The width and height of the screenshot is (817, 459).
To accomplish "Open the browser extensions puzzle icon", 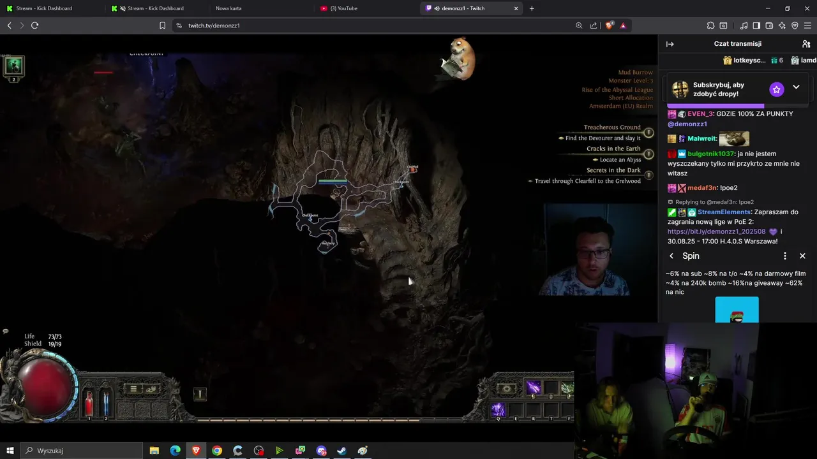I will pyautogui.click(x=710, y=25).
